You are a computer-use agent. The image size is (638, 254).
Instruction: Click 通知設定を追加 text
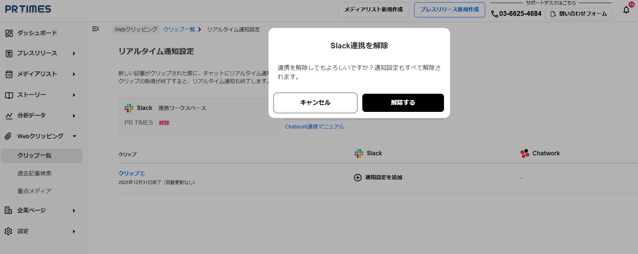coord(383,178)
